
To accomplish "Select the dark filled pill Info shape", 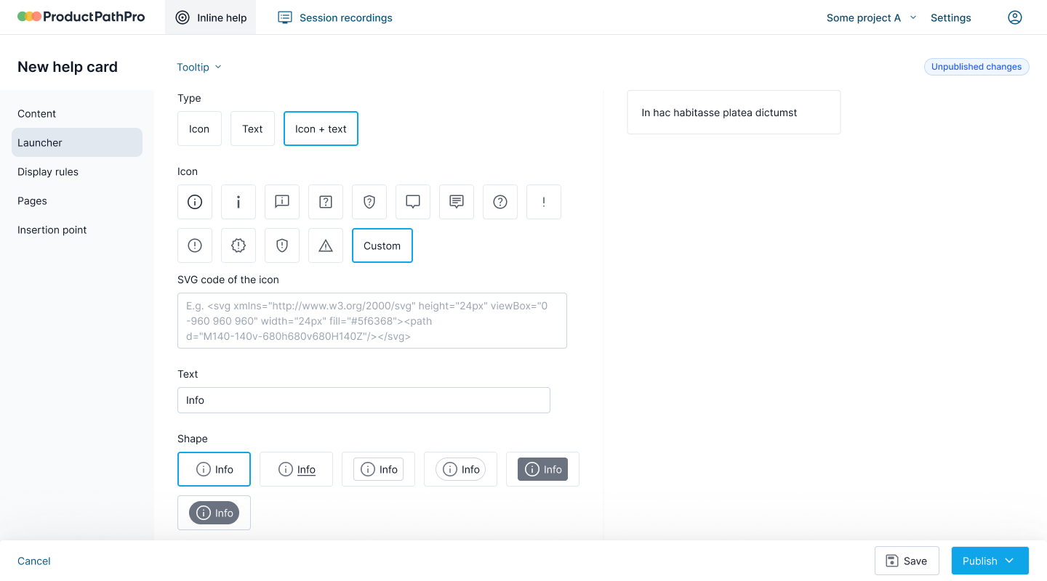I will pos(214,513).
